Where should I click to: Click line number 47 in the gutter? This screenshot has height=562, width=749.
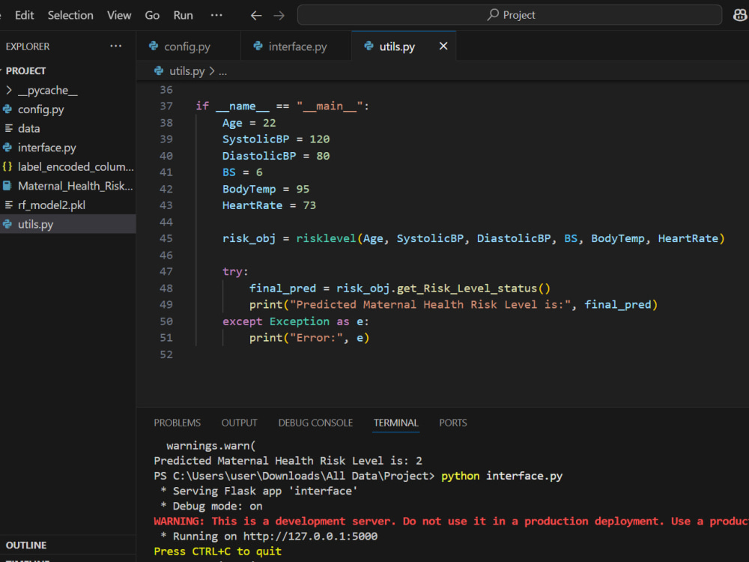click(x=166, y=271)
